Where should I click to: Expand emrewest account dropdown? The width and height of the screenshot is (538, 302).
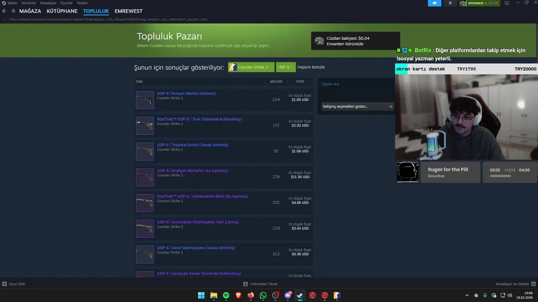[x=486, y=3]
